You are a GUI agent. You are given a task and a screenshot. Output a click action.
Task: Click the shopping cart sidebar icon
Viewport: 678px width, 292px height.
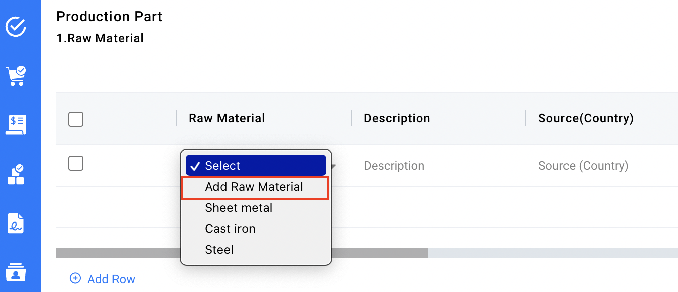pyautogui.click(x=16, y=76)
